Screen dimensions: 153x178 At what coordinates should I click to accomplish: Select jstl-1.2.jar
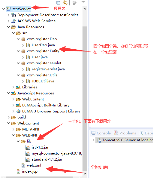pos(40,147)
